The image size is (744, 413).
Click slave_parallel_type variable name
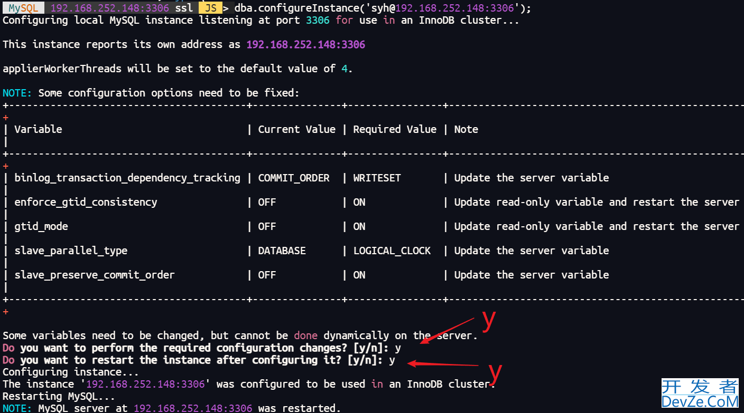pyautogui.click(x=71, y=251)
